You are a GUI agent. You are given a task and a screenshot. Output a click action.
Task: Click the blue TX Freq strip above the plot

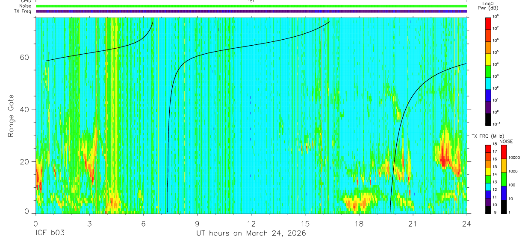(x=251, y=11)
